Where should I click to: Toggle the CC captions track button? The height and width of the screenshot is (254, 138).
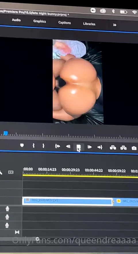pos(11,172)
